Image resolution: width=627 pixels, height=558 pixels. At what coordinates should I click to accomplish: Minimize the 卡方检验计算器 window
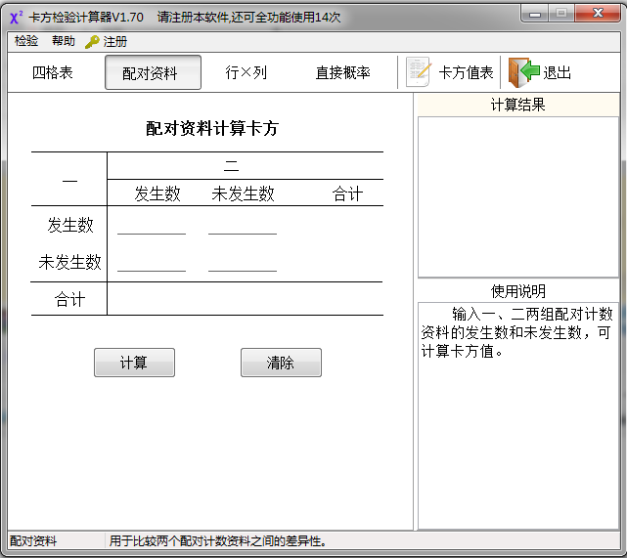[535, 15]
